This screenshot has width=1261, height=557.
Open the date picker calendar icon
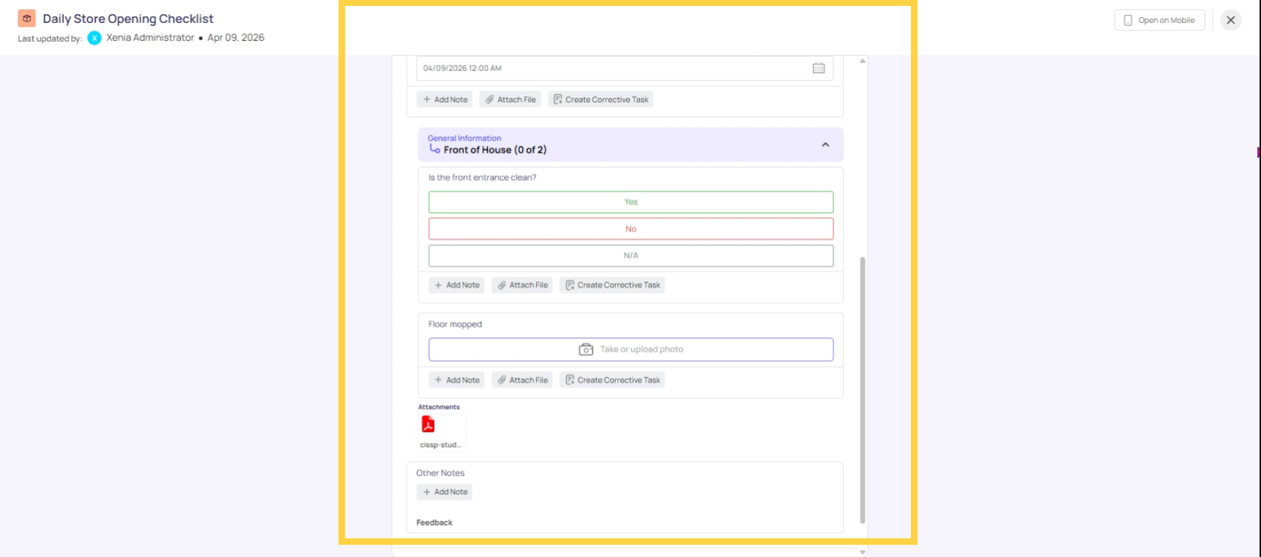tap(818, 68)
